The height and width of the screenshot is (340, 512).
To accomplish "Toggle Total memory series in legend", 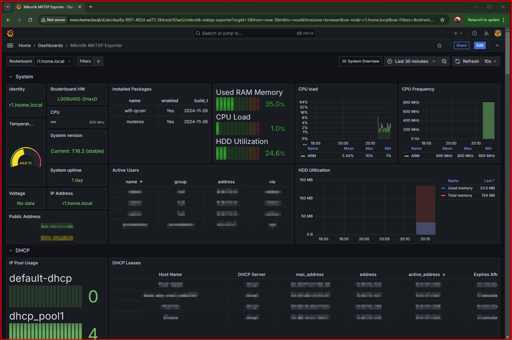I will coord(460,195).
